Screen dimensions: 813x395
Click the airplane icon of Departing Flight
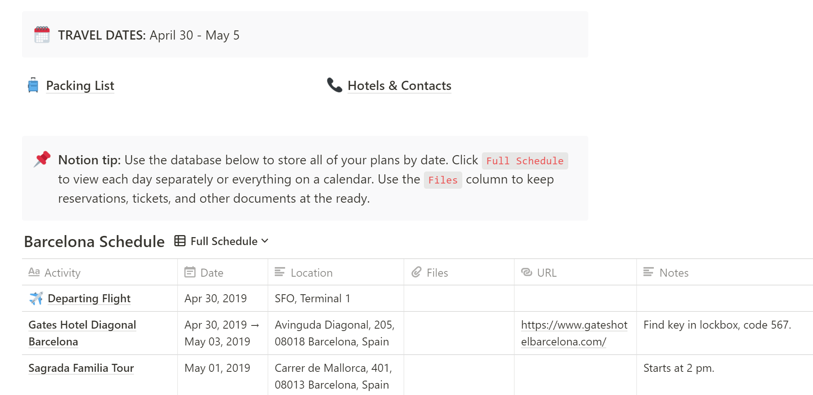point(36,298)
